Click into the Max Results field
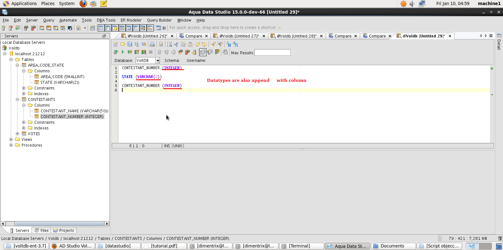Screen dimensions: 503x250 272,53
